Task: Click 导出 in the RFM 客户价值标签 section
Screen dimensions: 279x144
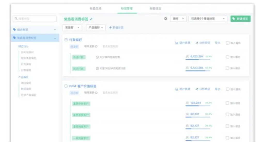Action: point(218,89)
